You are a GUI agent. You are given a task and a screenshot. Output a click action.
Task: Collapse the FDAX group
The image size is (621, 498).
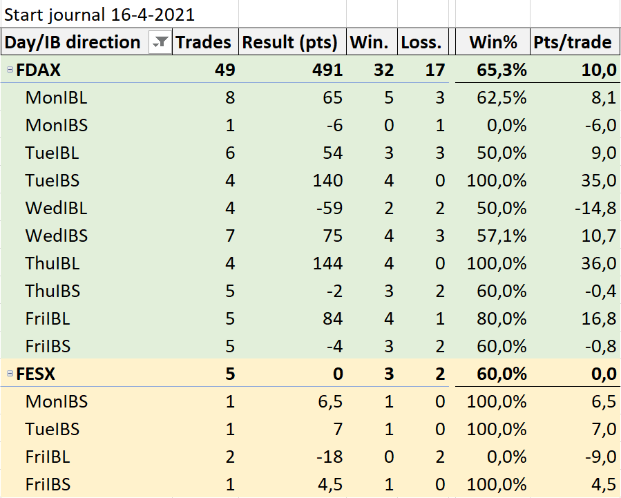point(10,70)
